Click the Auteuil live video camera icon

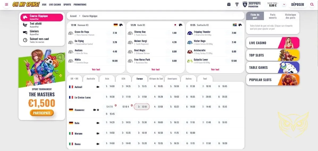(x=98, y=87)
